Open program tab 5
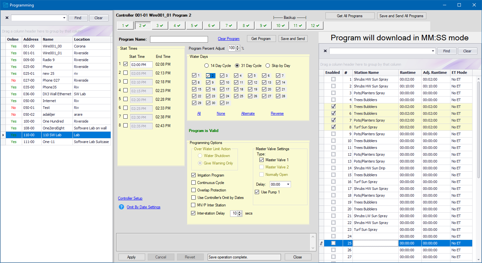 point(194,25)
